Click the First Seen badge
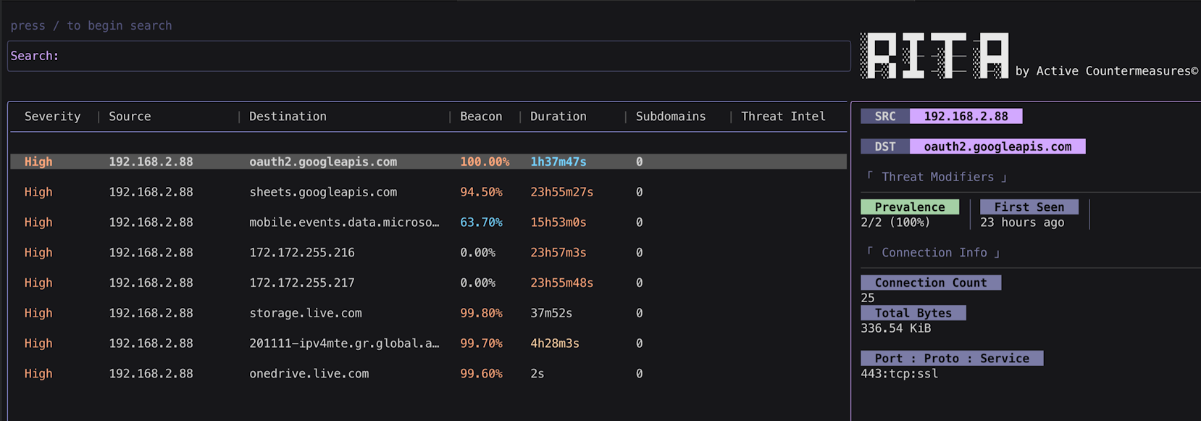The height and width of the screenshot is (421, 1201). click(x=1029, y=207)
